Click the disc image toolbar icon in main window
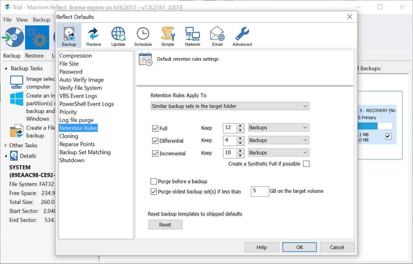The width and height of the screenshot is (413, 264). click(13, 37)
